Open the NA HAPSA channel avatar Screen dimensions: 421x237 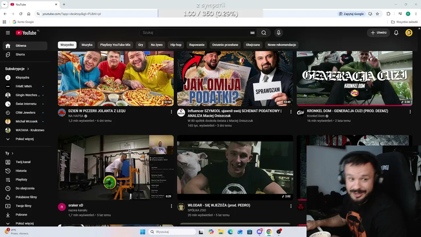point(62,113)
